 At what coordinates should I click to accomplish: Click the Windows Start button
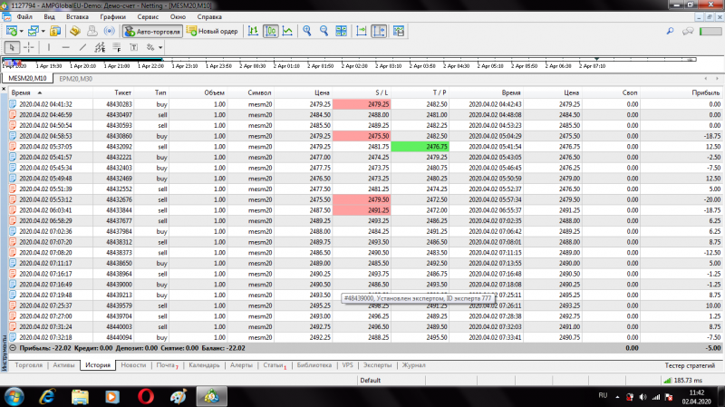[14, 397]
